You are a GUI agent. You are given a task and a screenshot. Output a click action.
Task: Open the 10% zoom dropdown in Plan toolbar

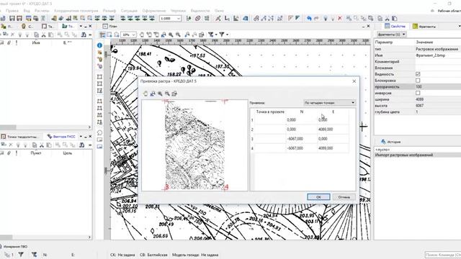pos(134,35)
